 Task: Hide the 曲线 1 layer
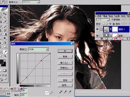(97, 29)
